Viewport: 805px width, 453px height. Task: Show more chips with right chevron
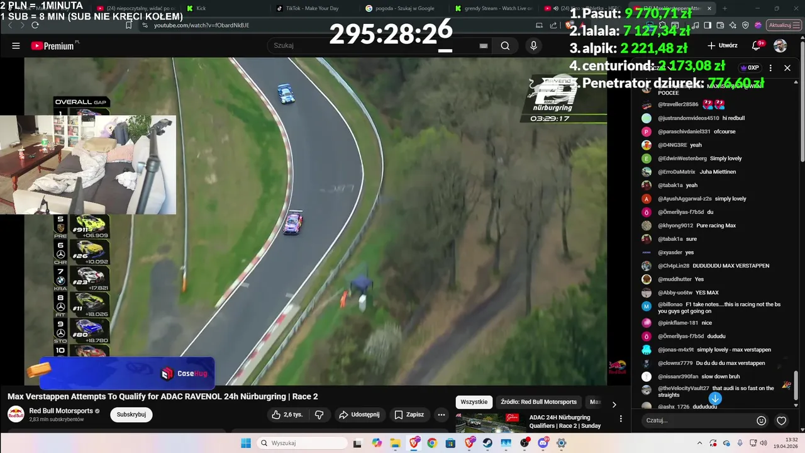[x=614, y=405]
